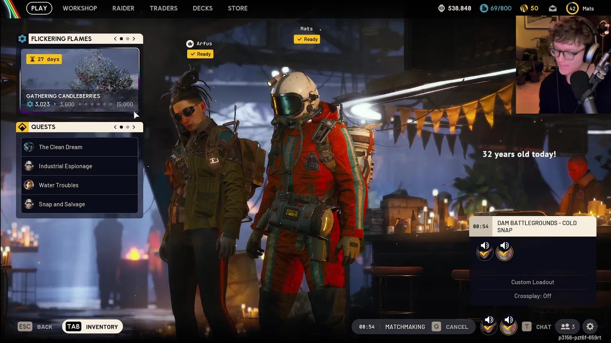611x343 pixels.
Task: Click first squad avatar in bottom bar
Action: [x=489, y=328]
